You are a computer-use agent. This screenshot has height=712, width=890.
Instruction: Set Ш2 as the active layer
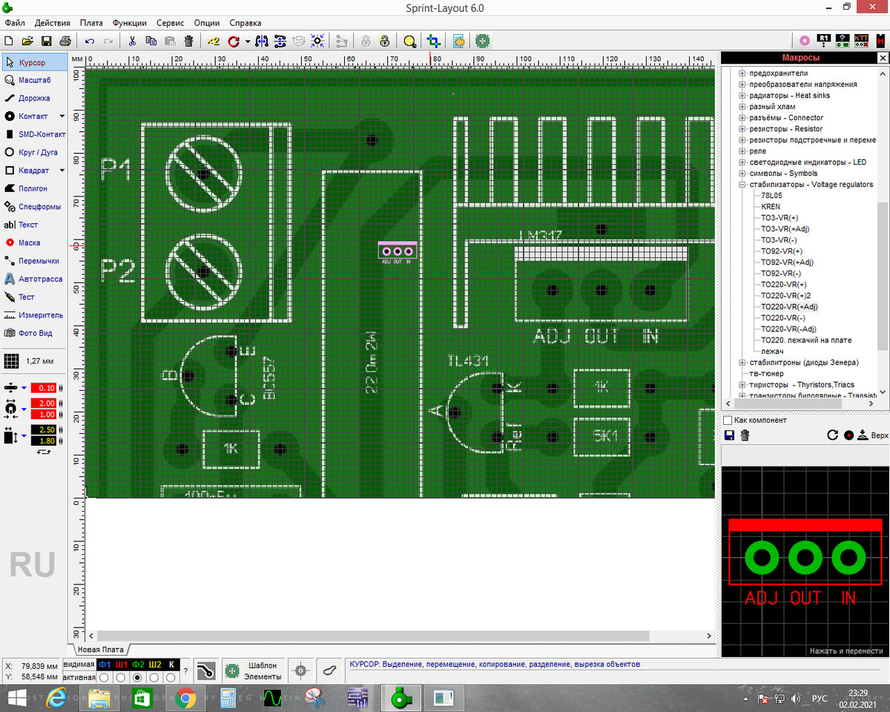coord(154,678)
